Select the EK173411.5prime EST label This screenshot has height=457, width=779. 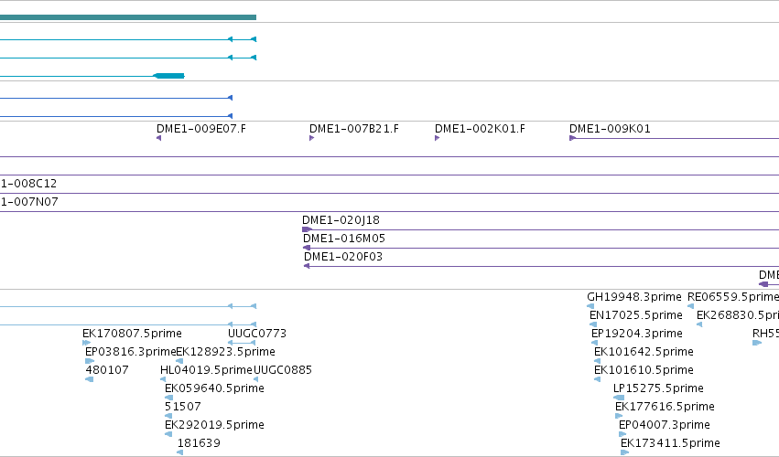click(x=670, y=442)
